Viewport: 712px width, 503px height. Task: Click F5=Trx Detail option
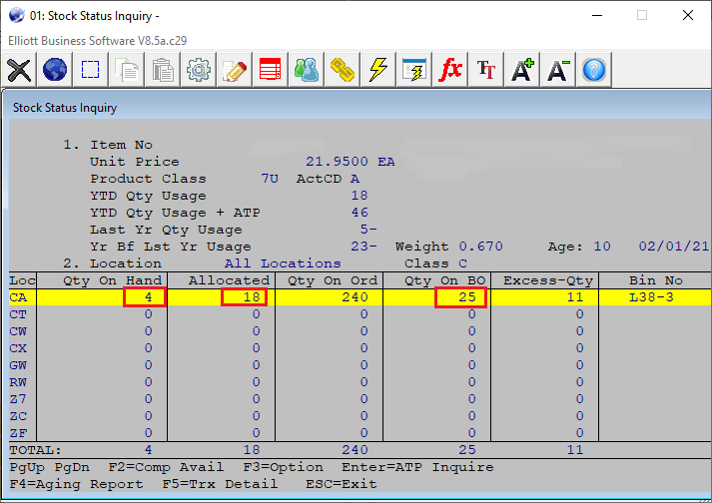tap(220, 484)
